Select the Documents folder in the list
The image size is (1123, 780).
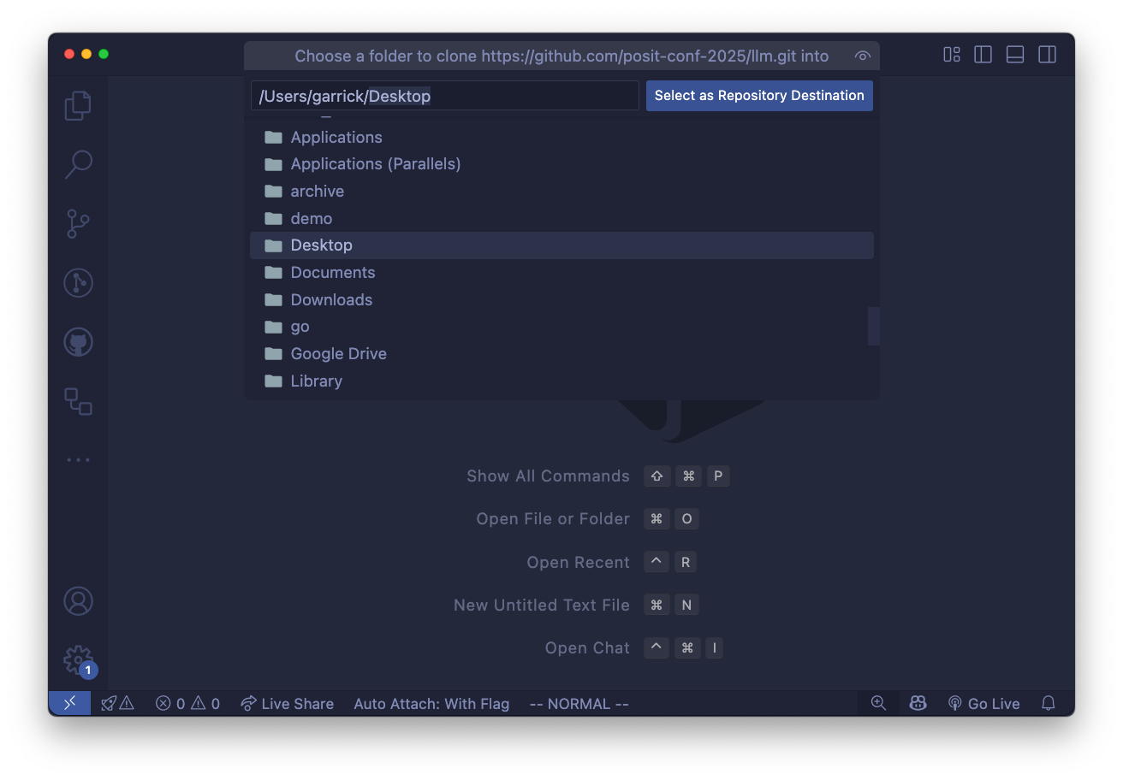333,273
